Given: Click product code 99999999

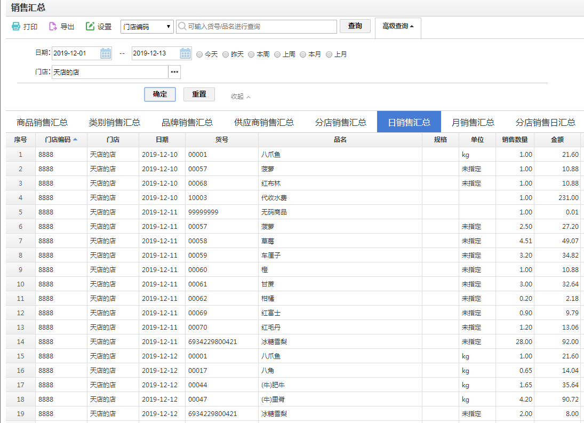Looking at the screenshot, I should coord(203,212).
